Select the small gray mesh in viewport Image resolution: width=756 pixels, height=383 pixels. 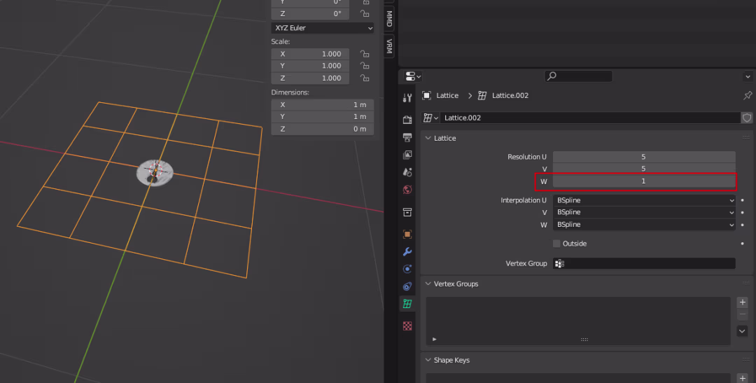(x=155, y=173)
